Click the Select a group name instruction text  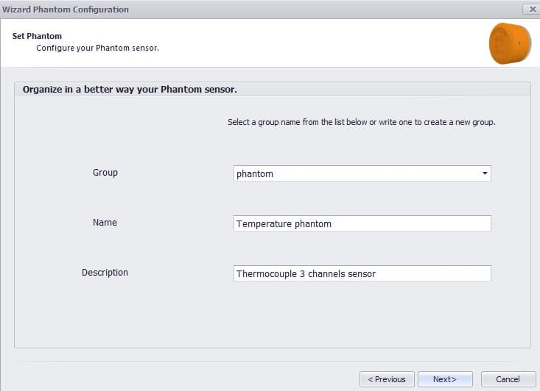(361, 122)
